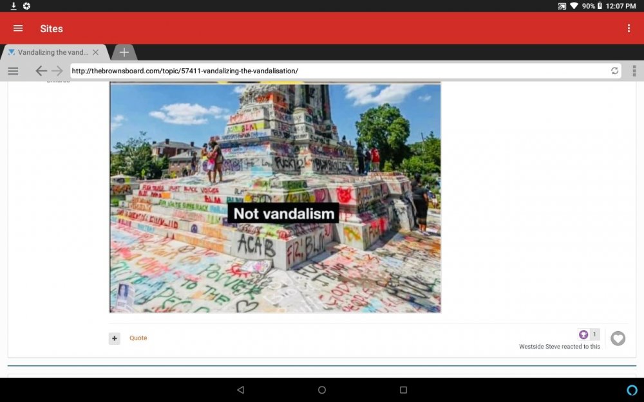Open the Not vandalism monument image
Screen dimensions: 644x402
(x=275, y=197)
